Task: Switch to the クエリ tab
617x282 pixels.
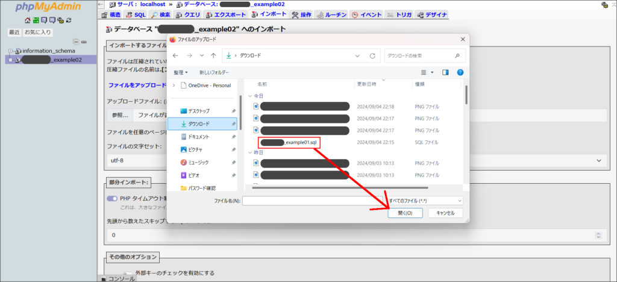Action: [188, 14]
